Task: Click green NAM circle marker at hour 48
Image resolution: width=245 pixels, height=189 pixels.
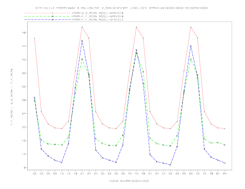Action: [x=143, y=72]
